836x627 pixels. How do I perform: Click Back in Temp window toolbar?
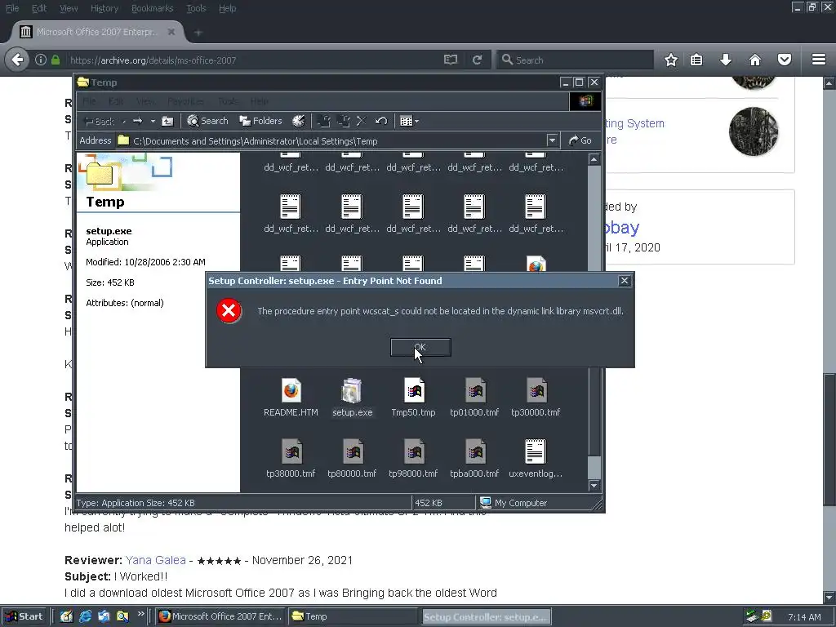[99, 122]
